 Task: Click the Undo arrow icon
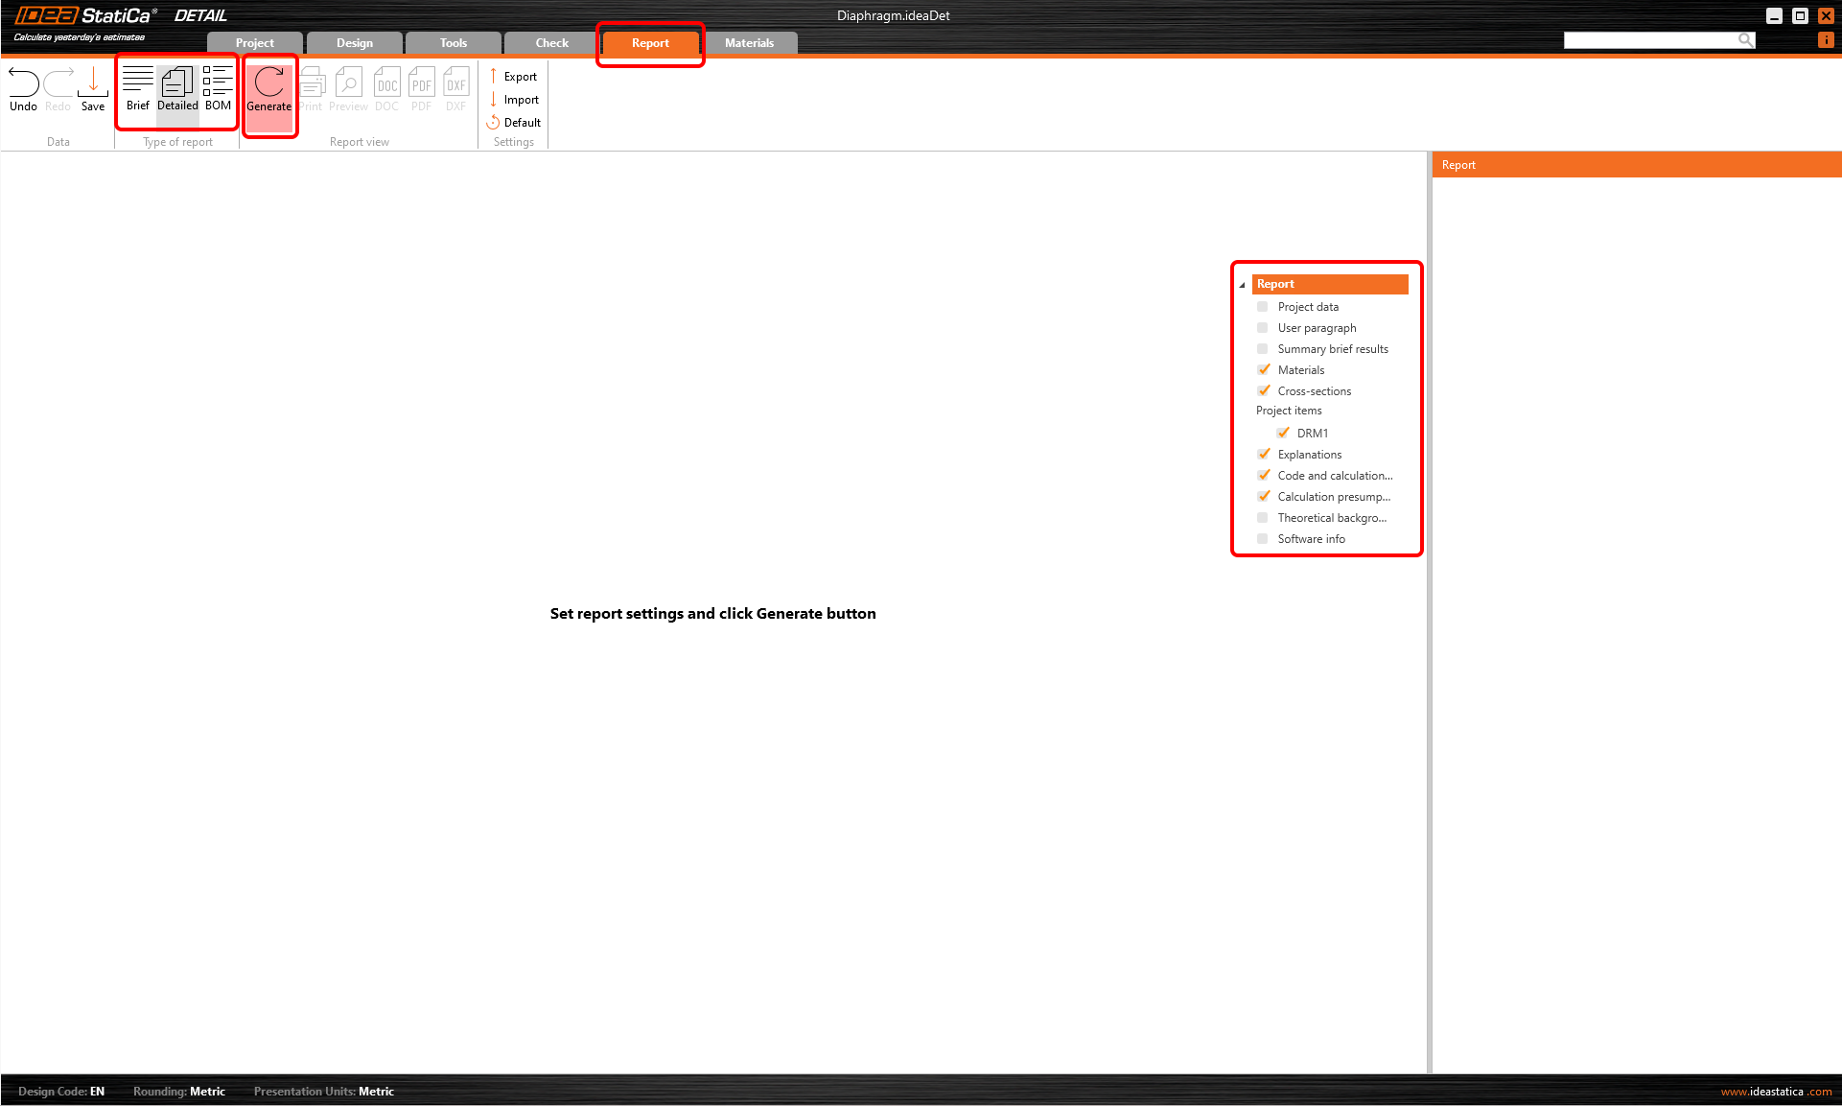(x=23, y=82)
